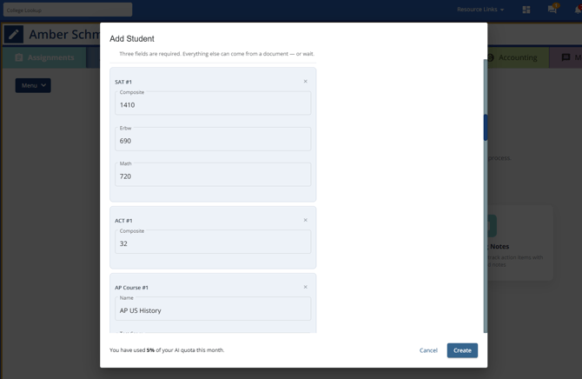582x379 pixels.
Task: Click the pencil edit icon beside student name
Action: [x=14, y=34]
